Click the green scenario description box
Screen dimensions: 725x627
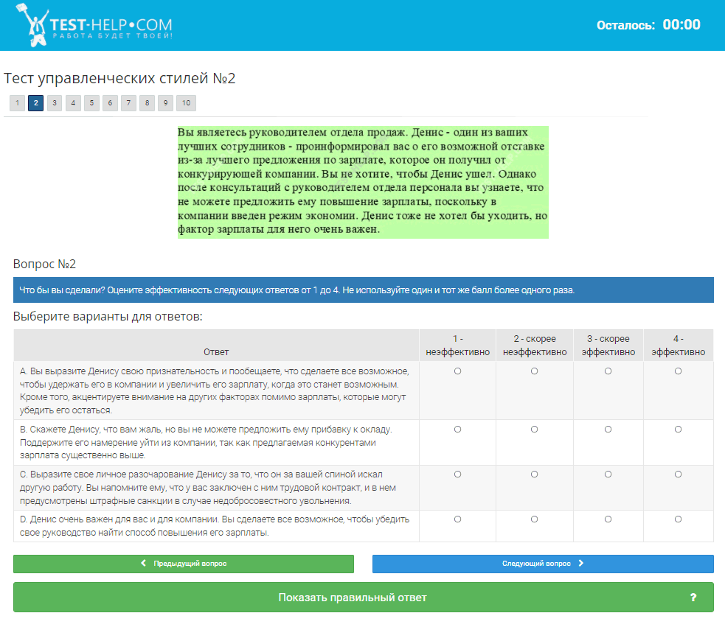tap(363, 182)
